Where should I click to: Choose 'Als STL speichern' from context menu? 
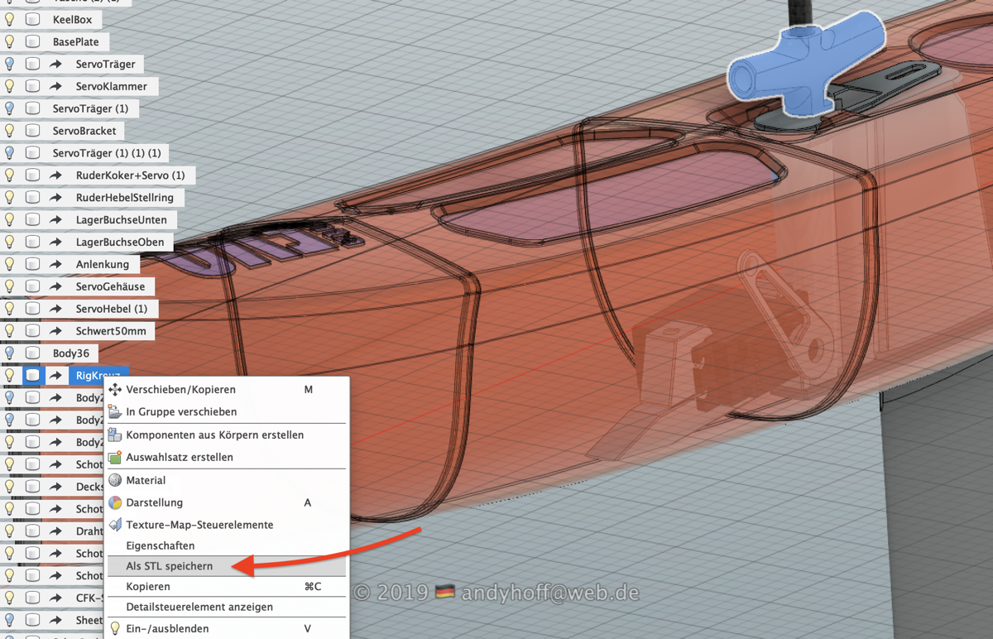coord(170,566)
